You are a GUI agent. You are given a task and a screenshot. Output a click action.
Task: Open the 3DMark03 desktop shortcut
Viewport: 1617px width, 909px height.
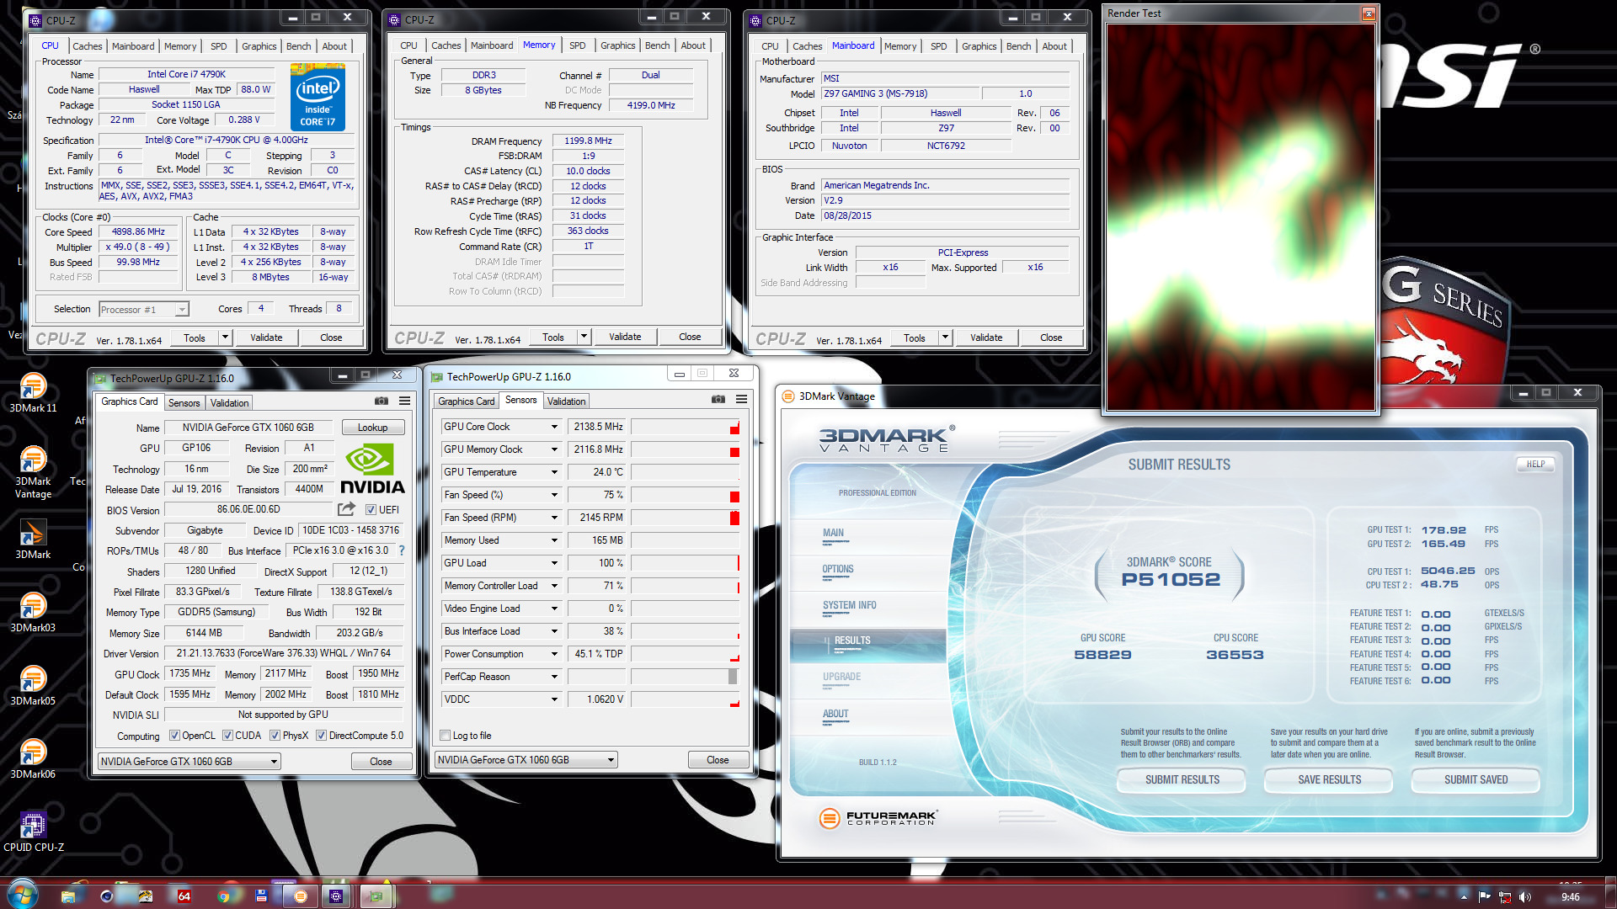pos(33,606)
